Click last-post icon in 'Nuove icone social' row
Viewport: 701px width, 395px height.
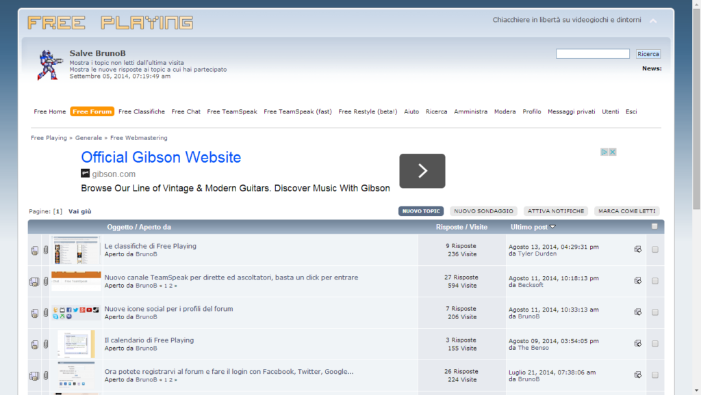638,312
